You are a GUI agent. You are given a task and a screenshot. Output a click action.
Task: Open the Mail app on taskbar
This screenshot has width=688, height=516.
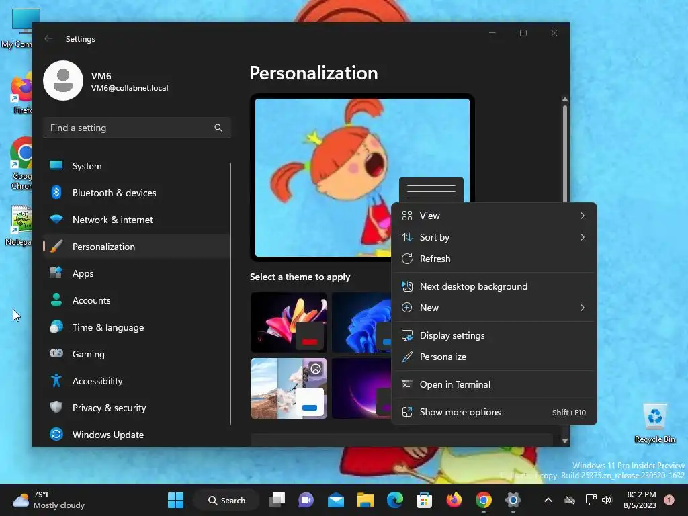click(336, 500)
